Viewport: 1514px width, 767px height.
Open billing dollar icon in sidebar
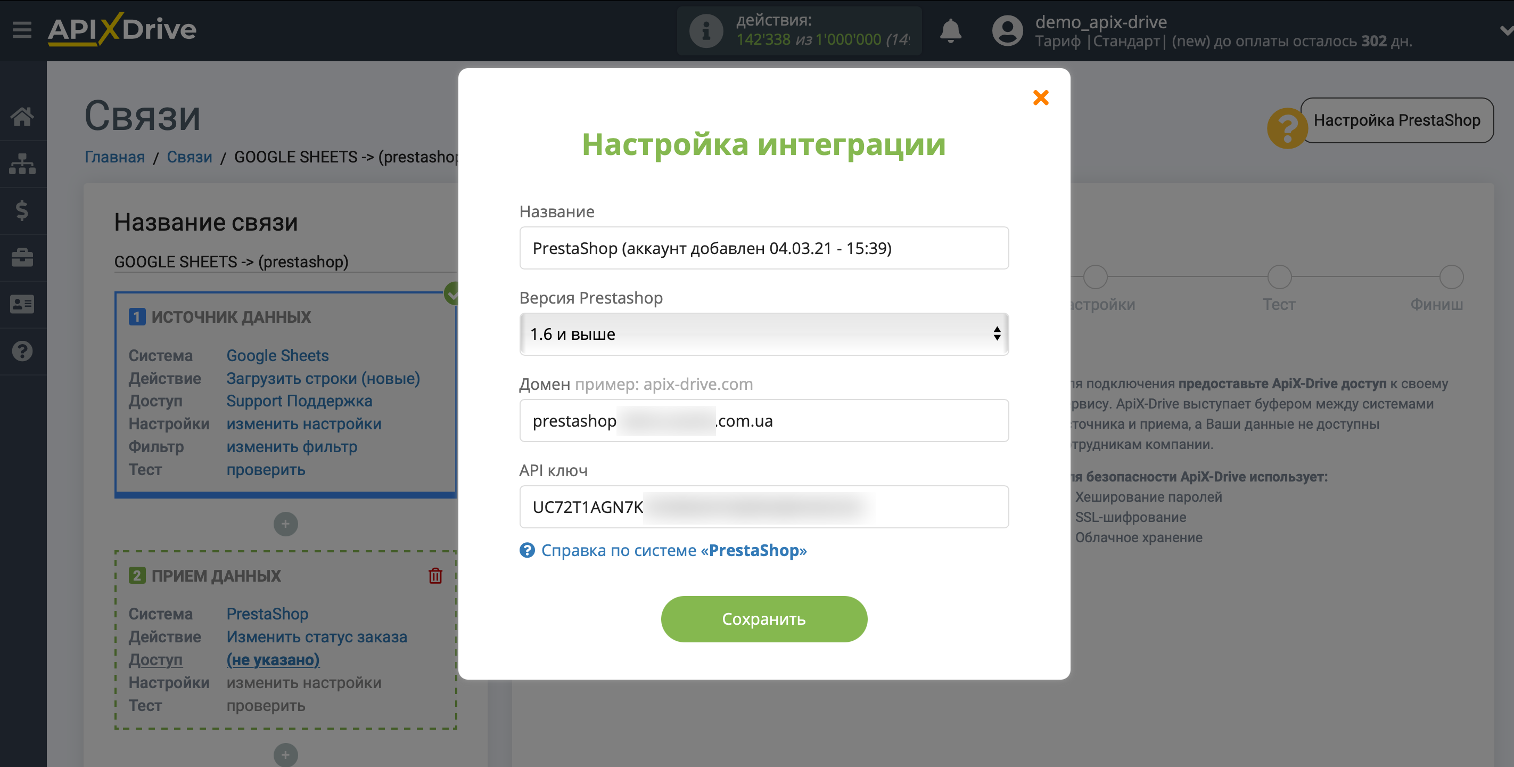click(x=22, y=210)
